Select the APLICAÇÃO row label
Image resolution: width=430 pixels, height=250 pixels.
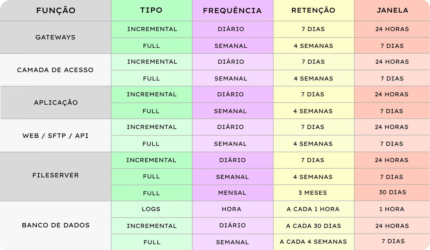[x=56, y=103]
